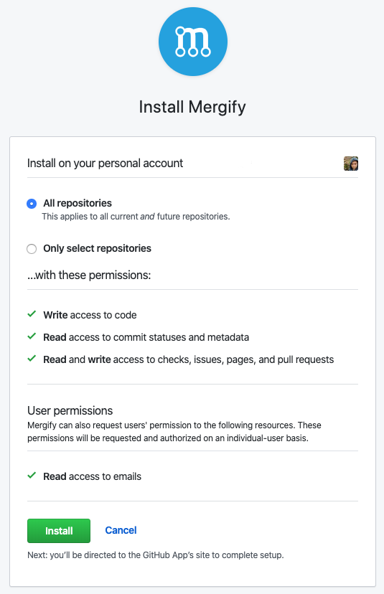Screen dimensions: 384x594
Task: Select the All repositories radio button
Action: tap(32, 204)
